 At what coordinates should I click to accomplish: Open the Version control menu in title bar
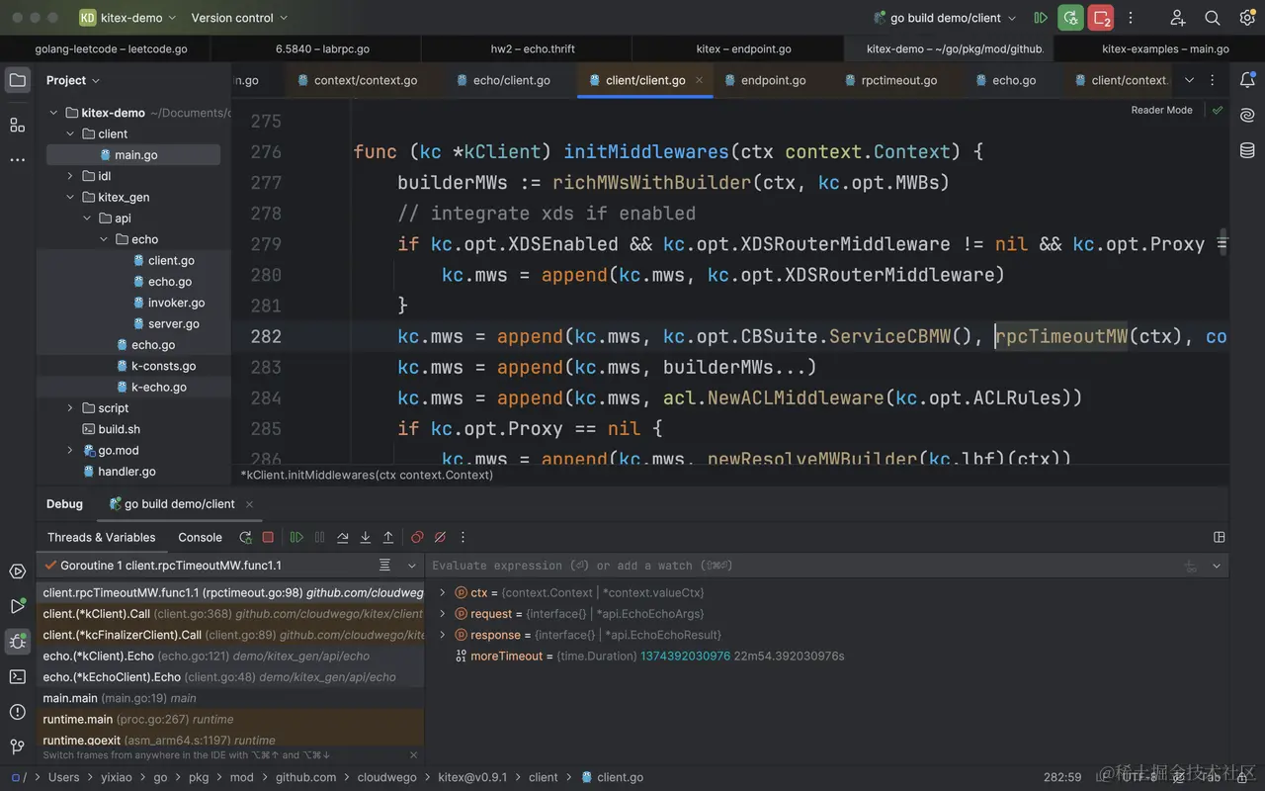pos(239,18)
